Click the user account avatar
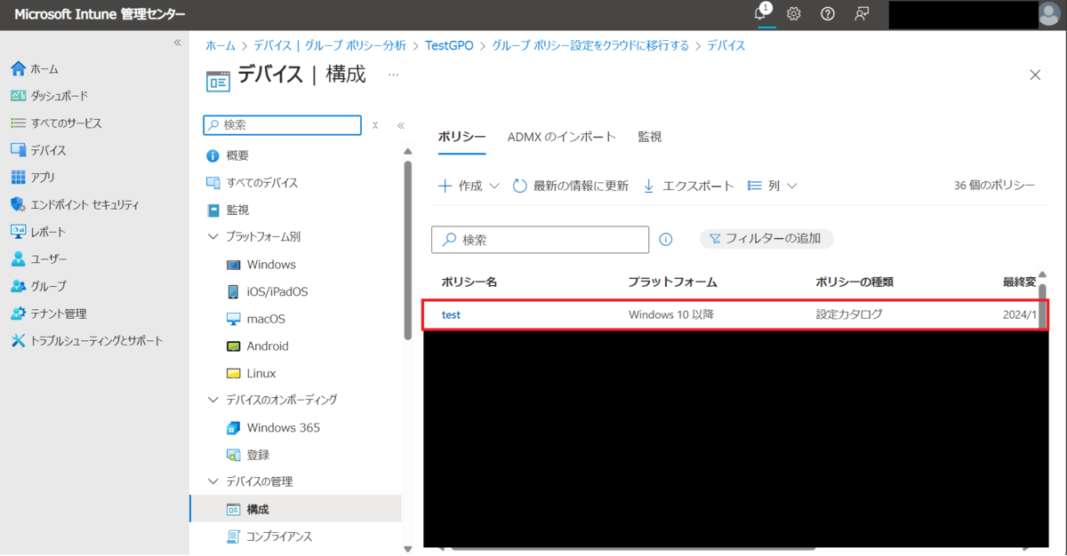The width and height of the screenshot is (1067, 556). coord(1049,14)
